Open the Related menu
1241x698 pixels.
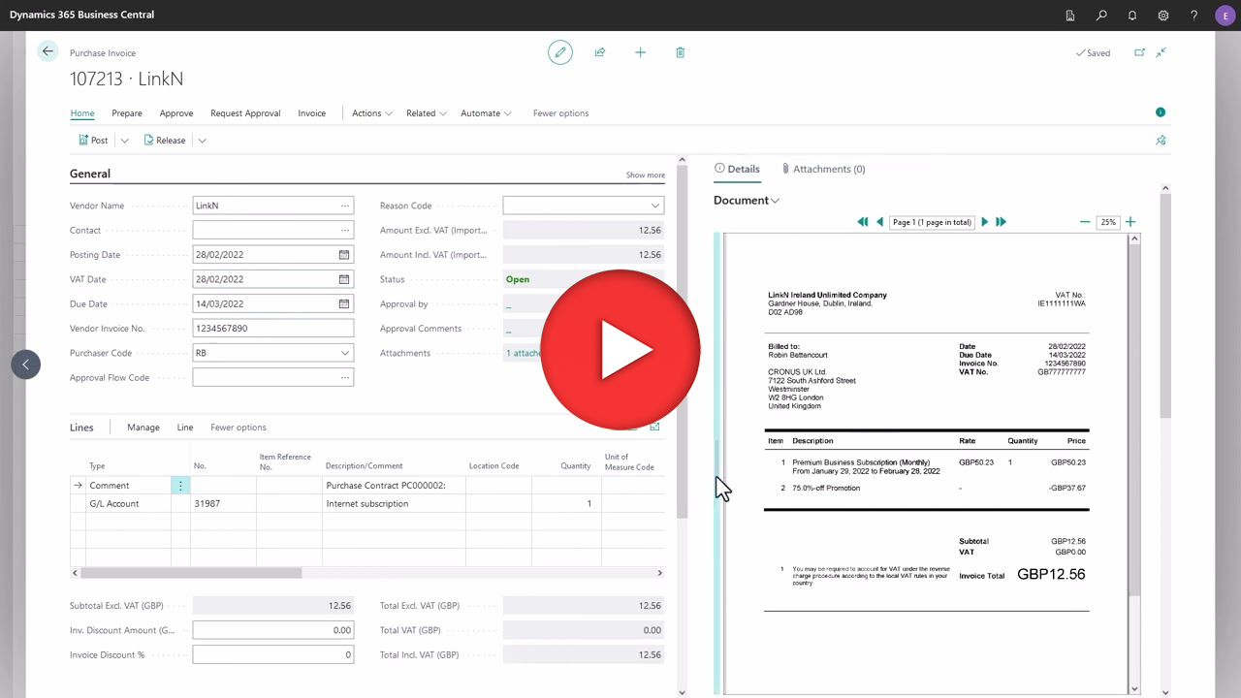click(427, 113)
